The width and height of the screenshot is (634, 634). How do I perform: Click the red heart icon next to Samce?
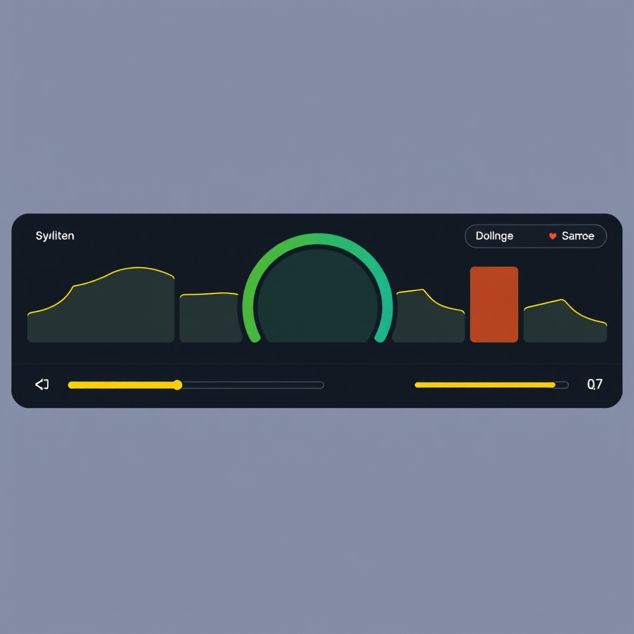[x=552, y=236]
